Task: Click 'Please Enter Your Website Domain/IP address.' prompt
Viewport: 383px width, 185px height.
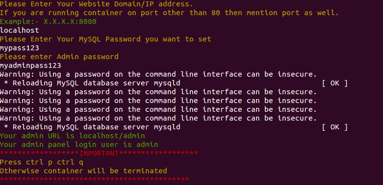Action: [97, 4]
